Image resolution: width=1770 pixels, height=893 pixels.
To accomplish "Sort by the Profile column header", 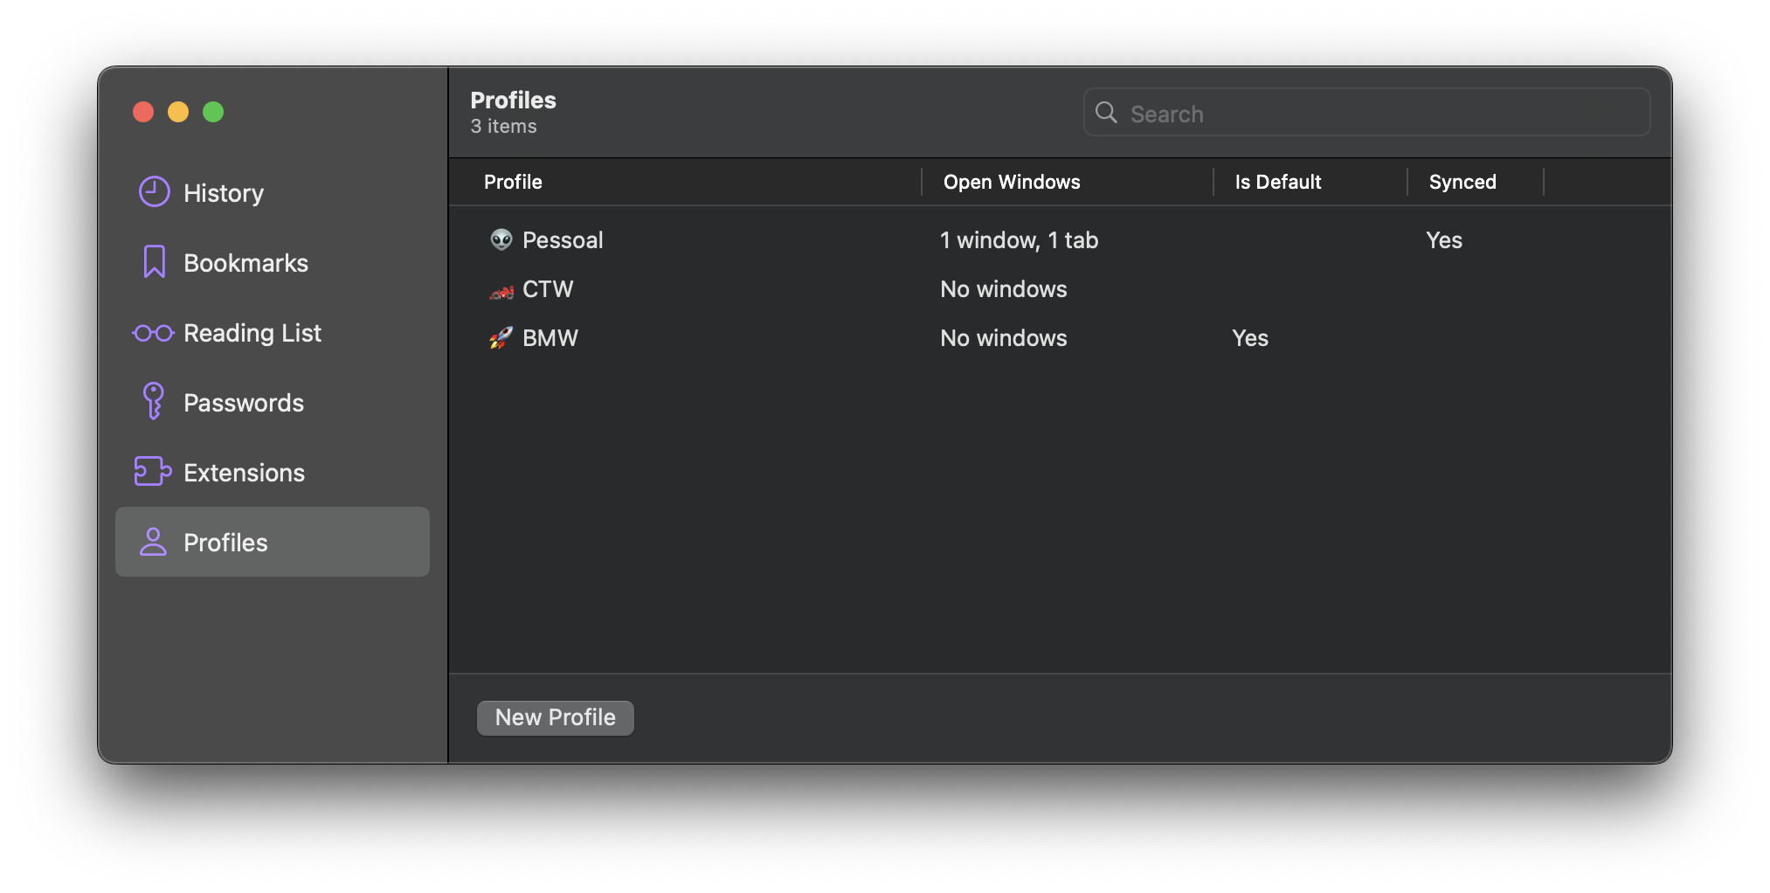I will (x=513, y=182).
